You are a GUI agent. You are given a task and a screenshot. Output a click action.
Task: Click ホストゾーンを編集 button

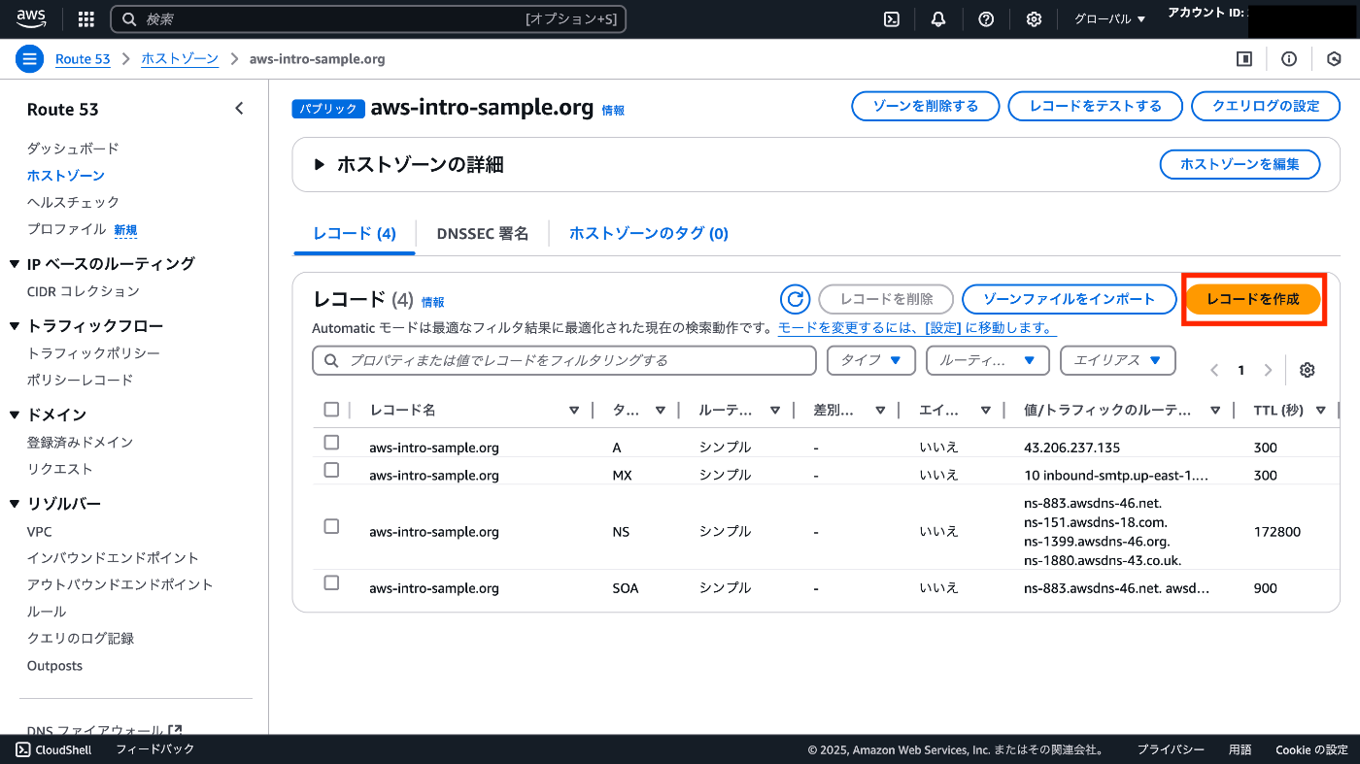click(1240, 164)
